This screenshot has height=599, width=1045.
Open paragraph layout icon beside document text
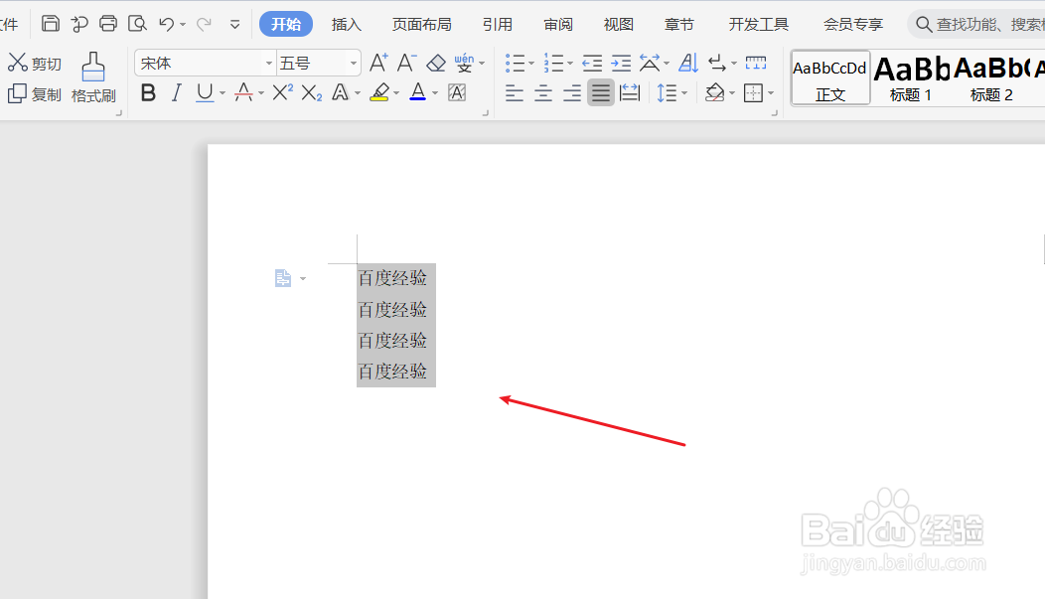coord(283,278)
